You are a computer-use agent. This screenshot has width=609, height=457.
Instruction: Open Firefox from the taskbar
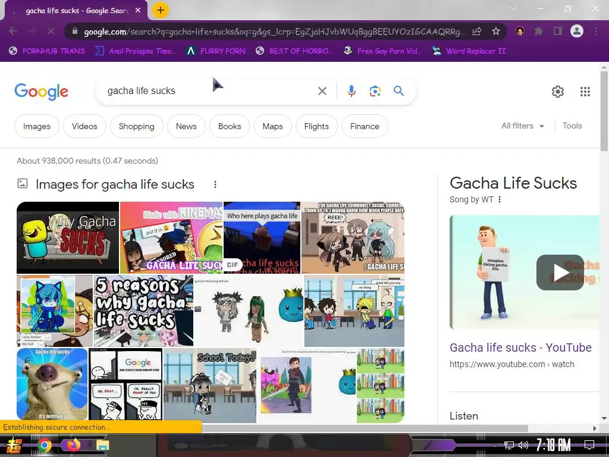tap(73, 445)
